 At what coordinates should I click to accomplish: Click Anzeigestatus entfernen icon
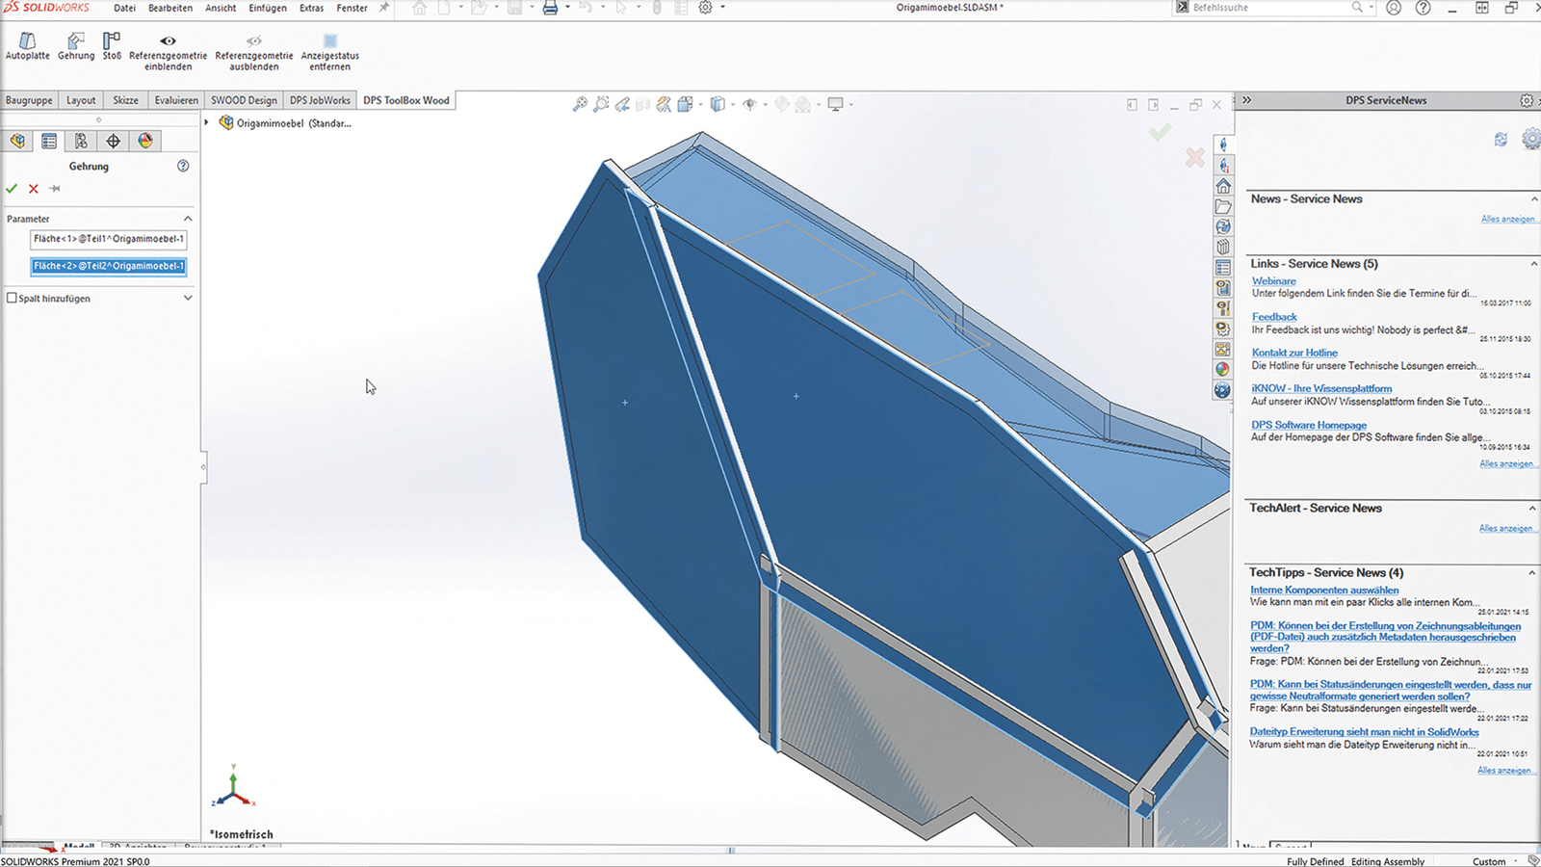[x=329, y=41]
